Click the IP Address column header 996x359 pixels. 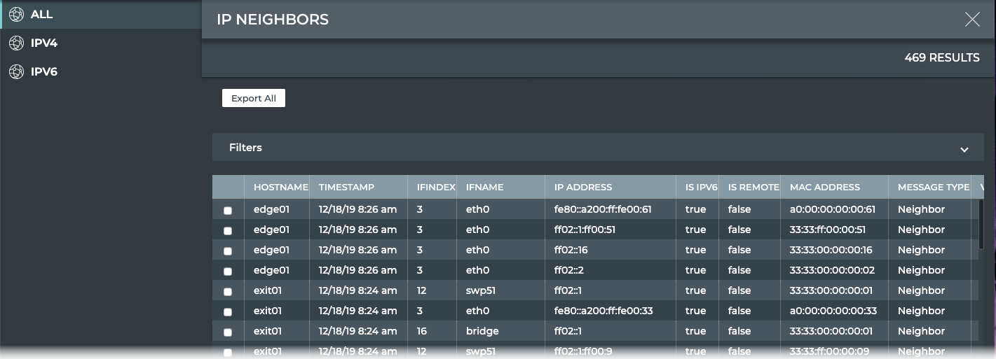[x=582, y=187]
